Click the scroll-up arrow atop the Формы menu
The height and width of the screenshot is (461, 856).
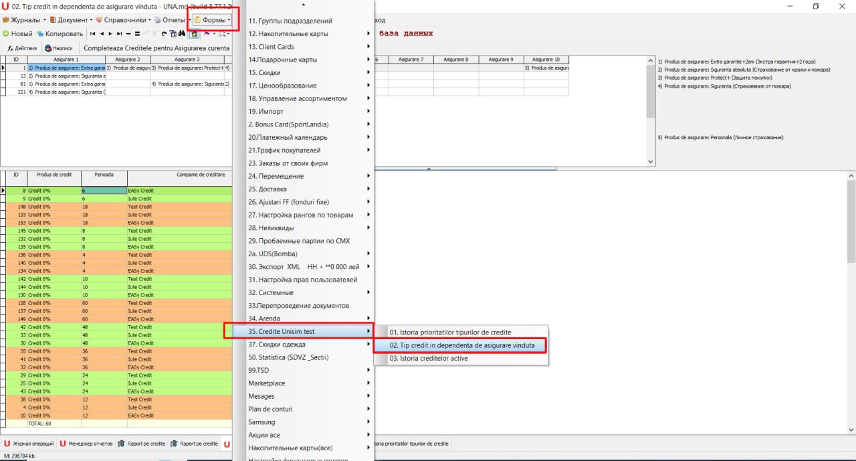(304, 5)
